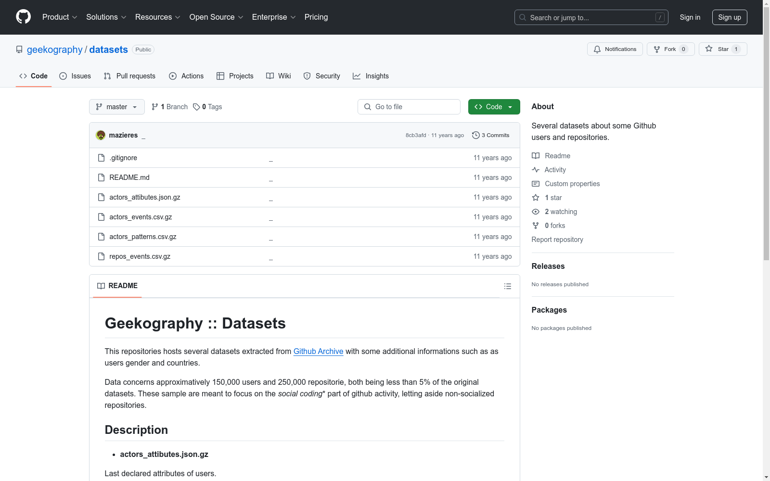
Task: Open the Wiki tab
Action: tap(279, 76)
